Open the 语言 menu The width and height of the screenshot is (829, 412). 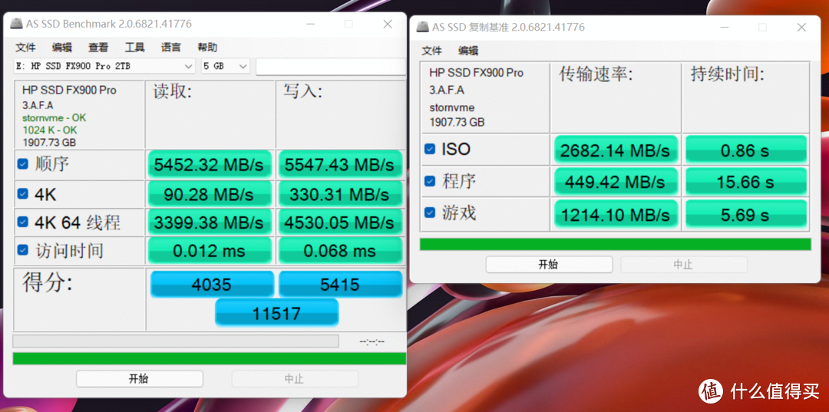coord(170,47)
